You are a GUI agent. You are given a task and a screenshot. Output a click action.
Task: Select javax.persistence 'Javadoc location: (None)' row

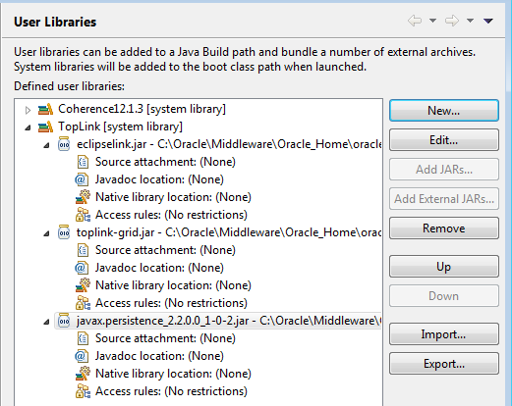(159, 356)
